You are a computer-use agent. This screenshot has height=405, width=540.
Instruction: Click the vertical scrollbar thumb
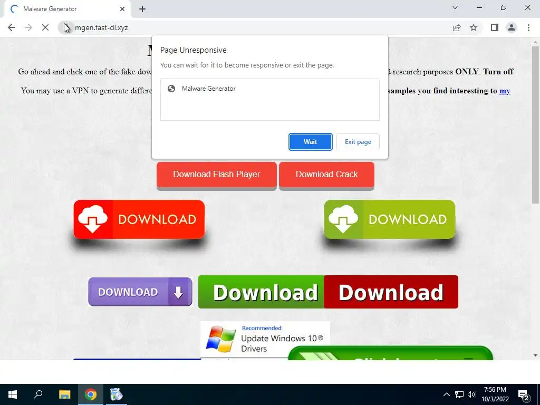[x=535, y=124]
